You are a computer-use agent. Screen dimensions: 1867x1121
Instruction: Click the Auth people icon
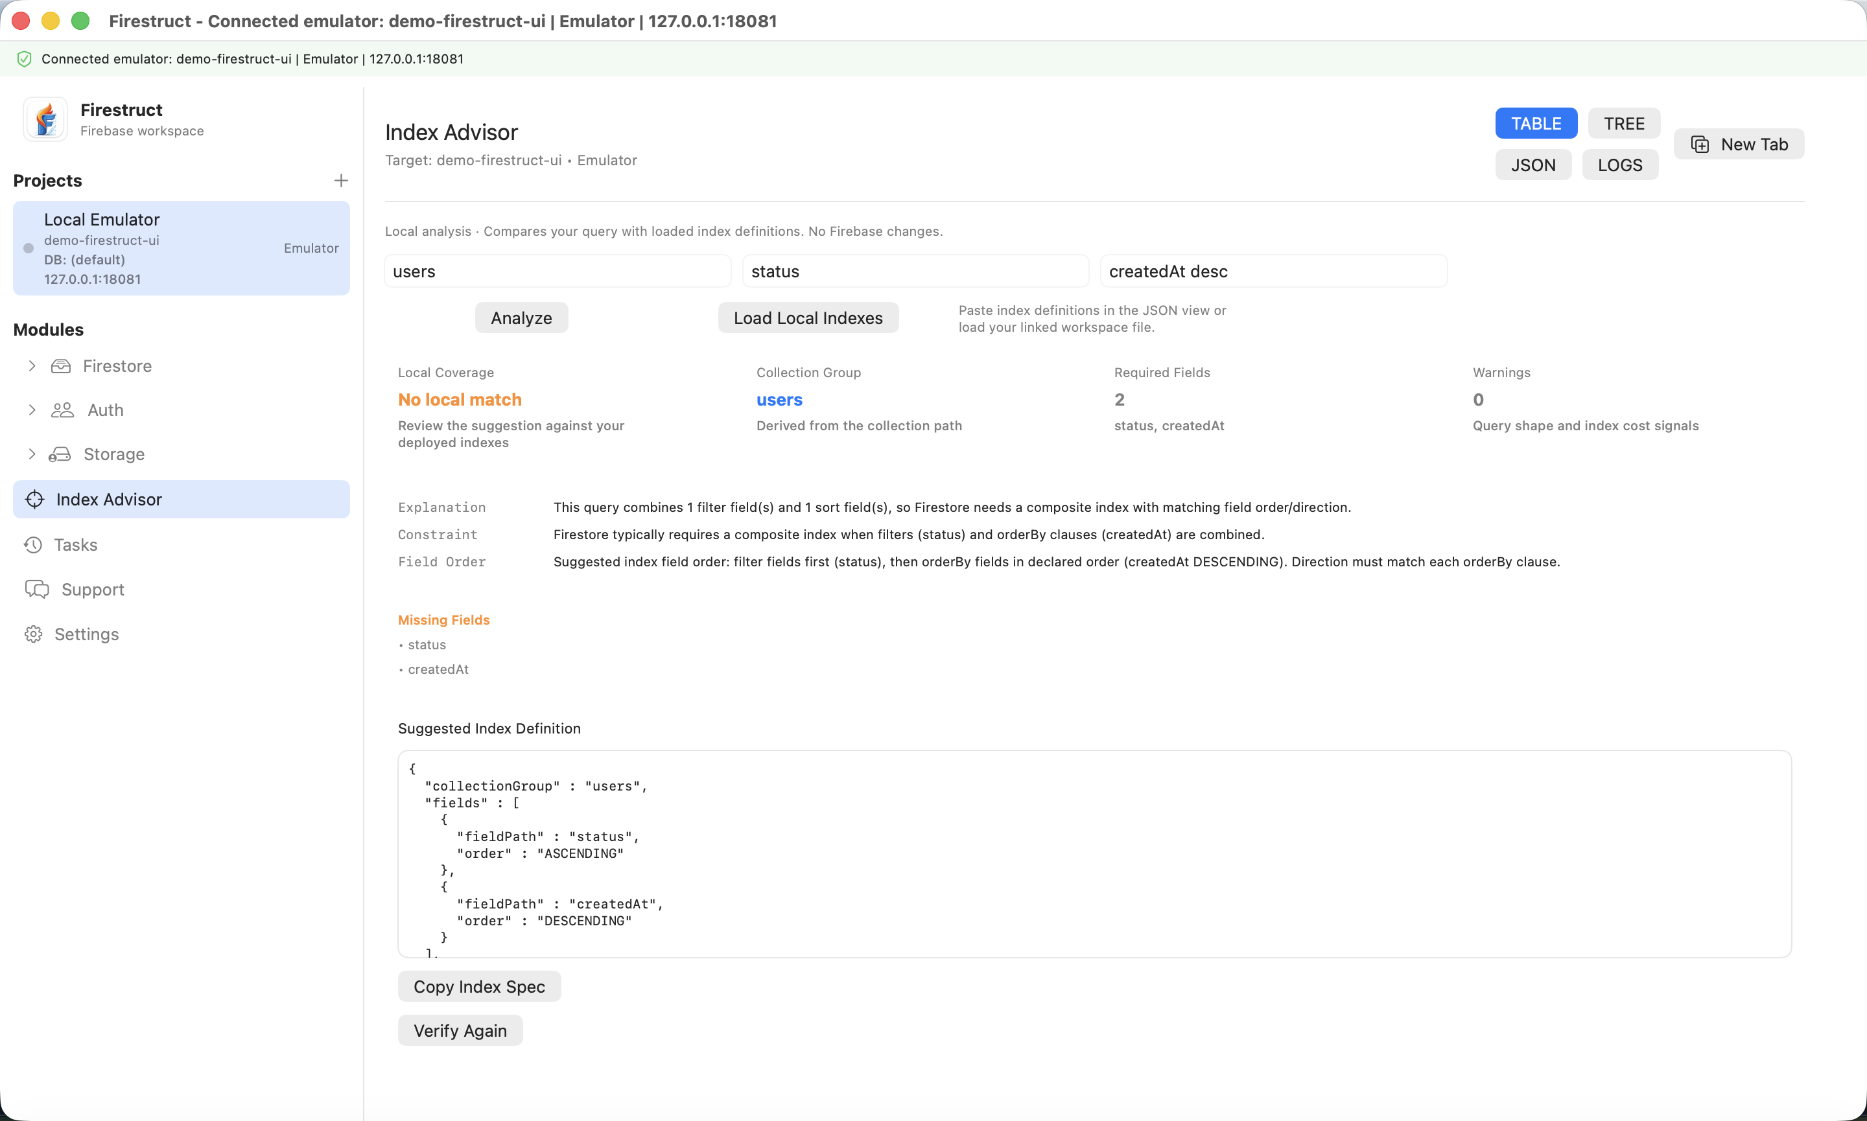(x=62, y=410)
